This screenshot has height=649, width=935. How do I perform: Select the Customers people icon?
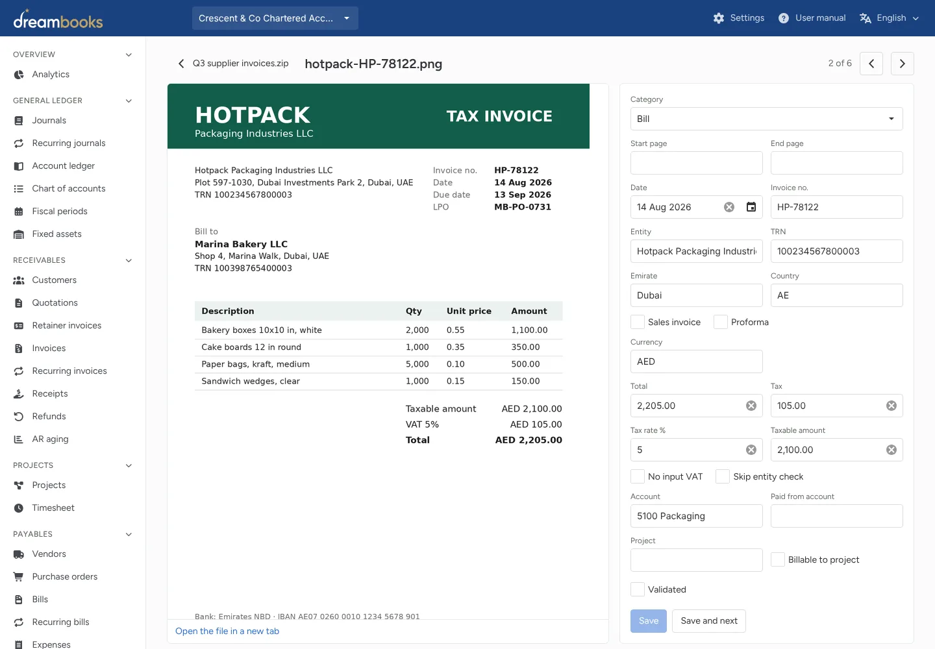point(19,280)
